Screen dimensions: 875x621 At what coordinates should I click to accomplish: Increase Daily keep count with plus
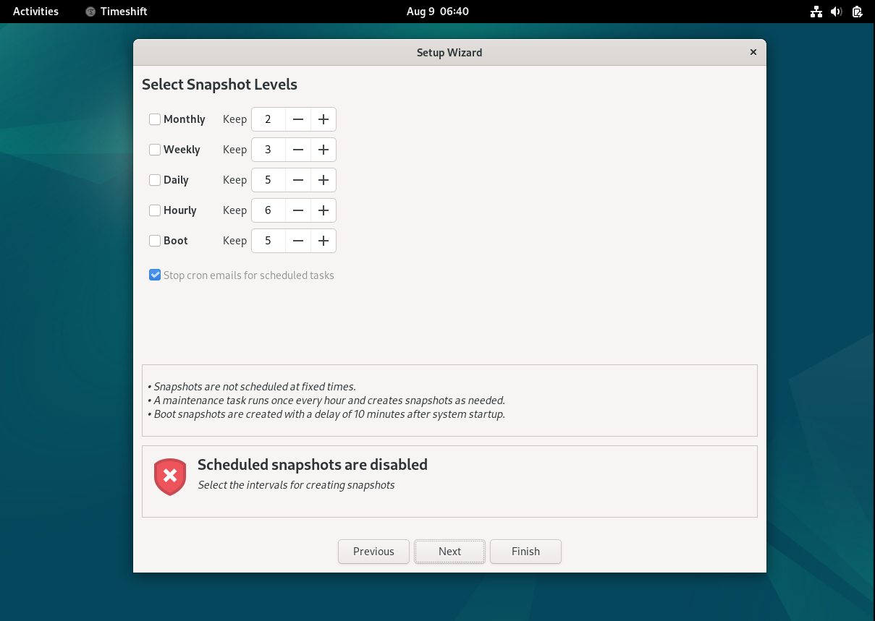(x=324, y=180)
